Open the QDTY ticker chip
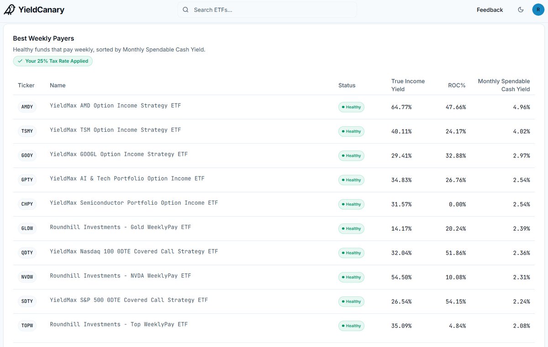The image size is (548, 347). [27, 253]
